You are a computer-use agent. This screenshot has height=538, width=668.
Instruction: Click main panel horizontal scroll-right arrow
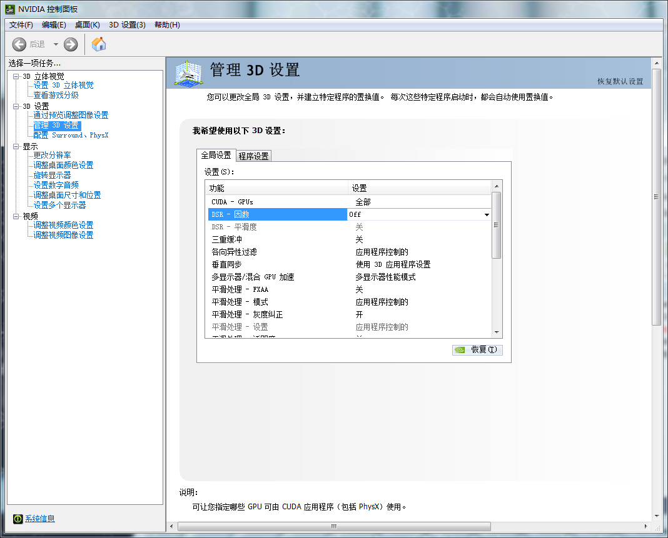[x=646, y=527]
